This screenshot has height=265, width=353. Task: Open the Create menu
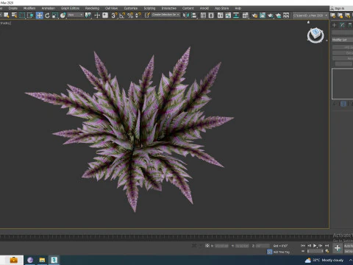(x=13, y=8)
